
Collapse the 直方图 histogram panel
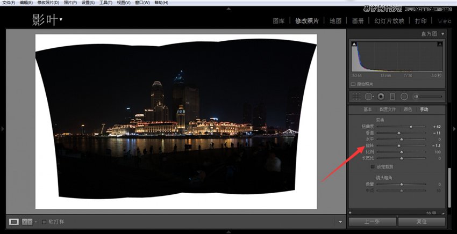tap(442, 34)
